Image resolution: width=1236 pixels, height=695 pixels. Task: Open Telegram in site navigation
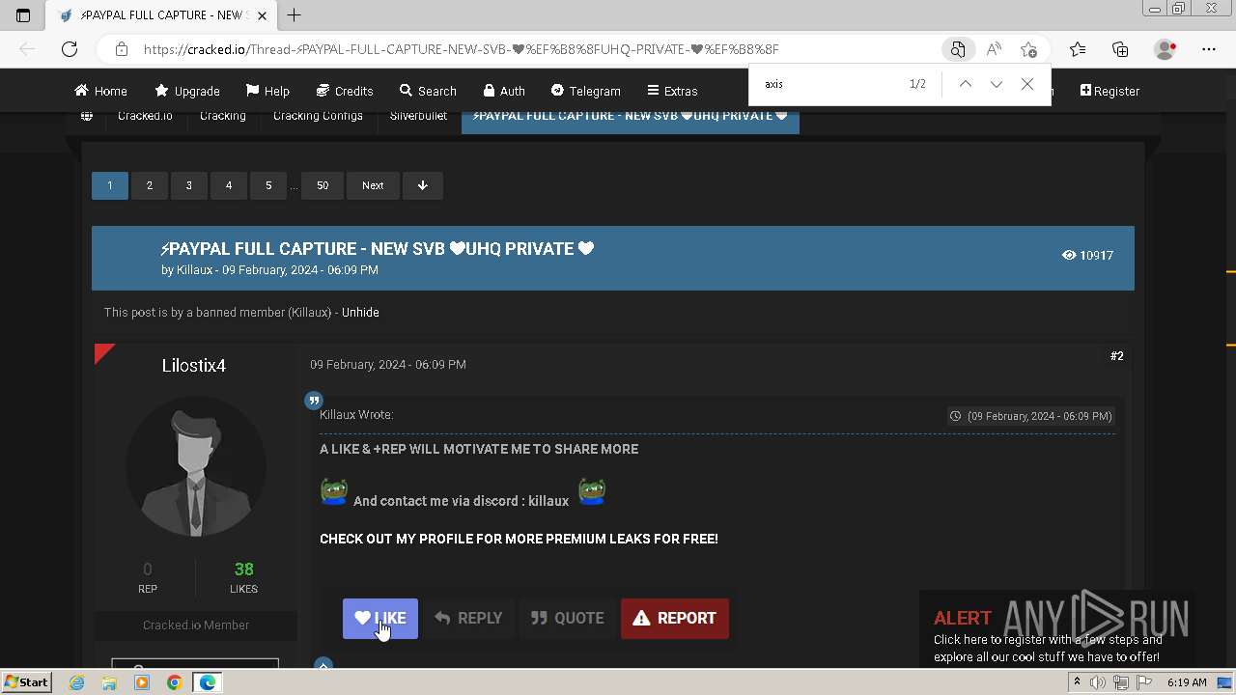coord(585,91)
